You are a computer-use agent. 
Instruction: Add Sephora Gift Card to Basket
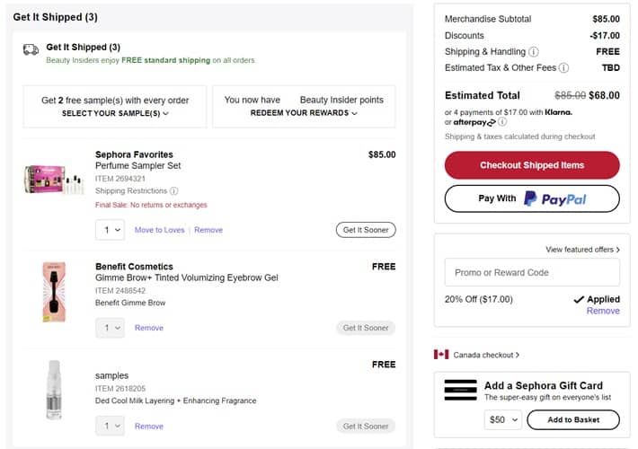(573, 419)
